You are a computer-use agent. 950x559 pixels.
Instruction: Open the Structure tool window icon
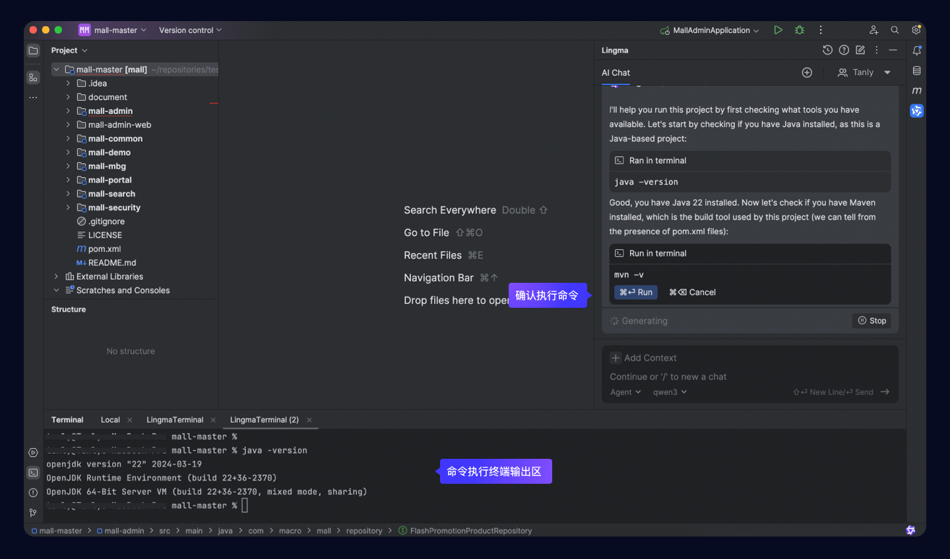coord(33,78)
